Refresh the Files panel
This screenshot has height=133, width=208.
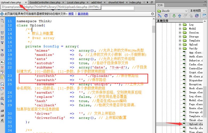click(166, 16)
